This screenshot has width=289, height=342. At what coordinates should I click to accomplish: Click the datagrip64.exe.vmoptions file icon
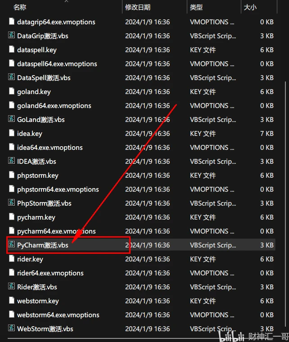[12, 22]
